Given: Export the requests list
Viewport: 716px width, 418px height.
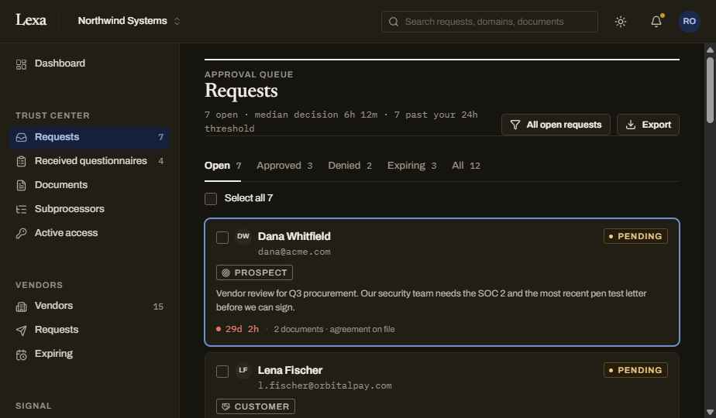Looking at the screenshot, I should tap(648, 125).
